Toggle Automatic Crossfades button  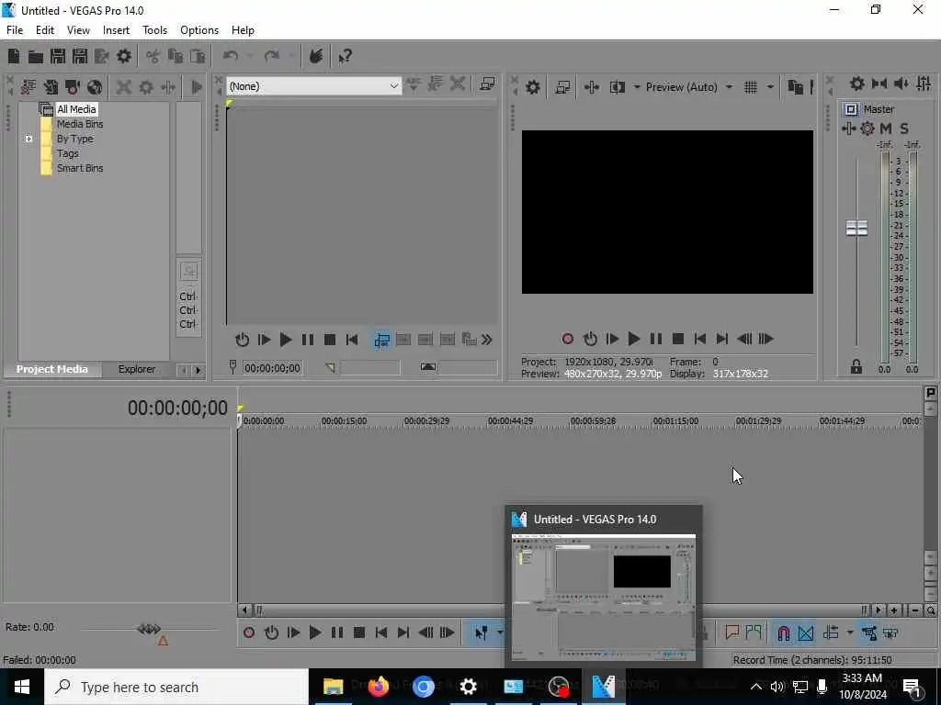click(806, 633)
